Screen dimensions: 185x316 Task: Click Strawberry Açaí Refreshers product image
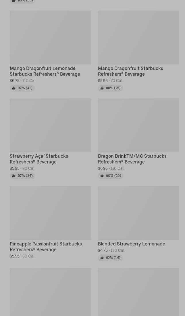click(x=50, y=125)
